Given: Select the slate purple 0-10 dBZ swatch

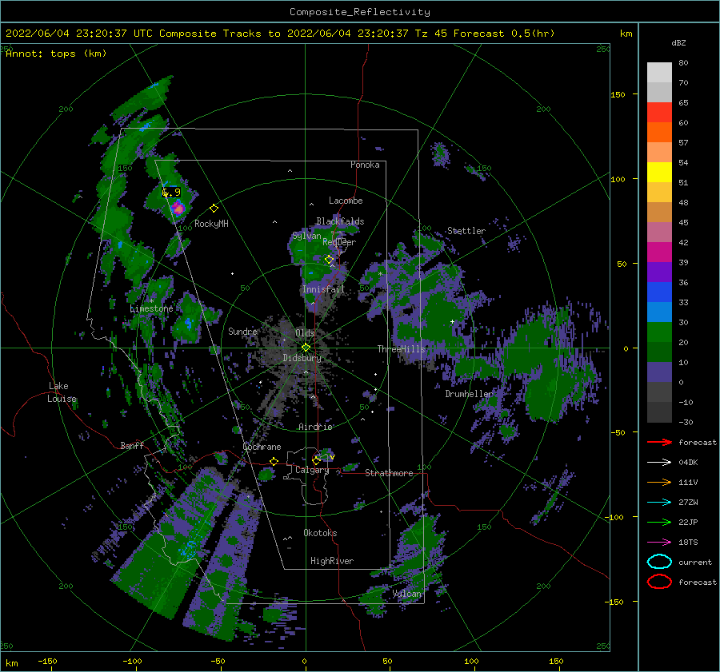Looking at the screenshot, I should [x=659, y=372].
